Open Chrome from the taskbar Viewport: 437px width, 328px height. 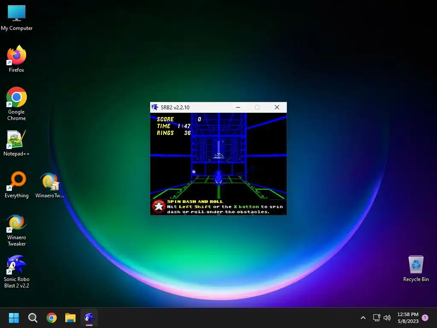click(52, 318)
